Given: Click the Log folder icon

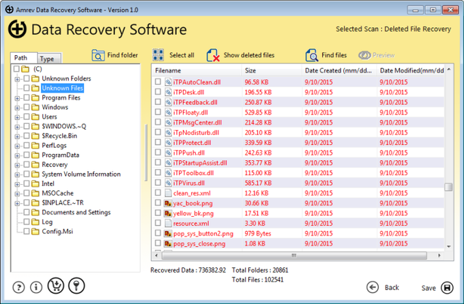Looking at the screenshot, I should [35, 222].
